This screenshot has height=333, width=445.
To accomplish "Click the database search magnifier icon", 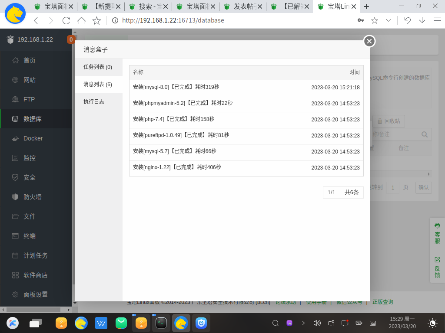I will pos(425,134).
